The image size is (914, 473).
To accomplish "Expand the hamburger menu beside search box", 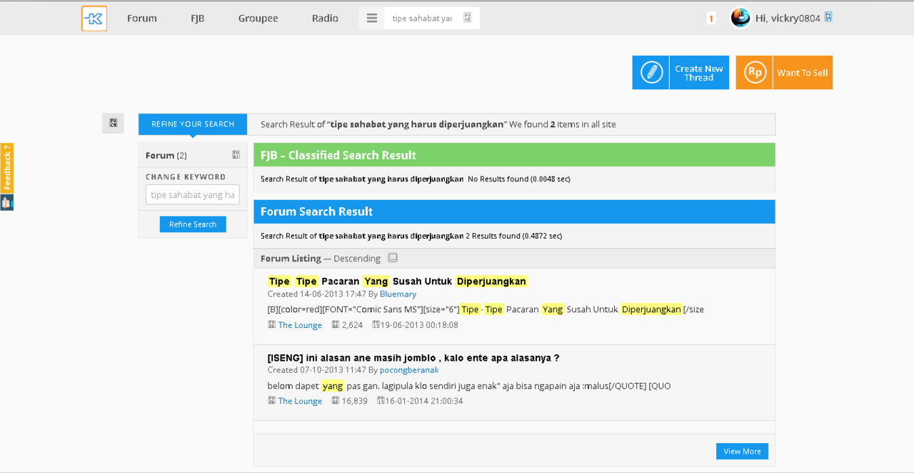I will point(372,18).
